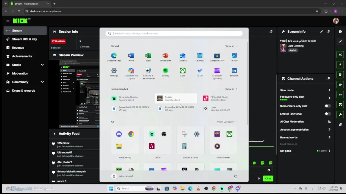This screenshot has height=194, width=346.
Task: Open recommended Brotato app
Action: [176, 98]
